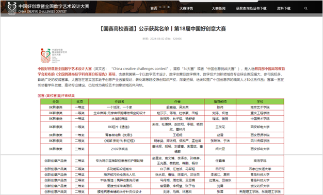The image size is (323, 195).
Task: Click the heart-shaped contest logo in header
Action: click(12, 8)
